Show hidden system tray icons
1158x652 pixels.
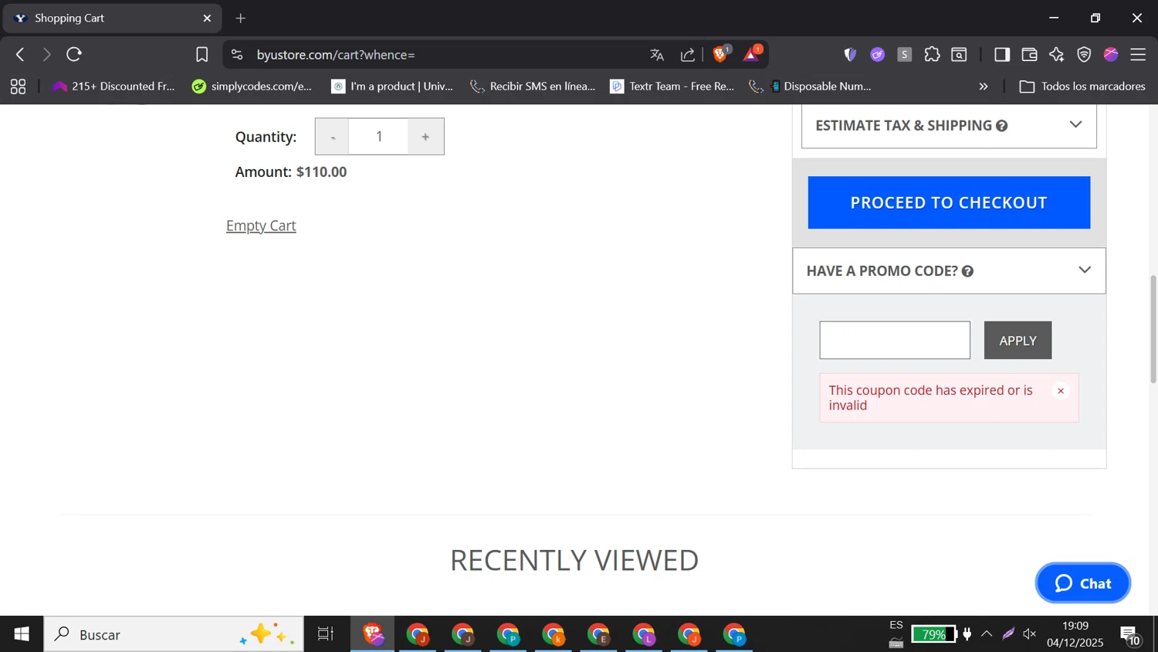pos(987,634)
